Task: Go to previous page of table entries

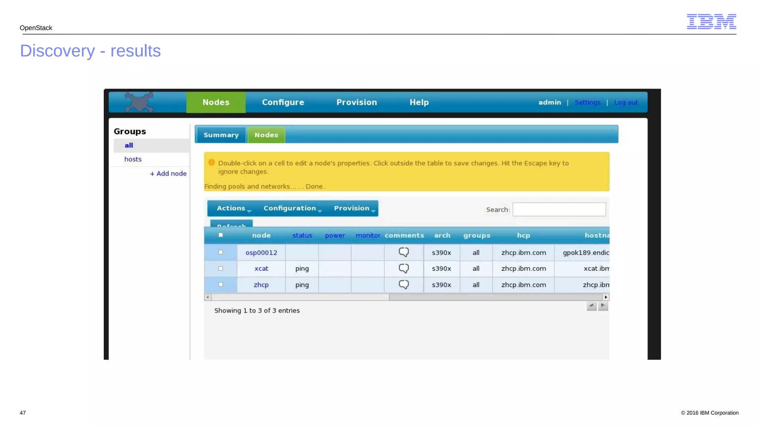Action: click(x=591, y=306)
